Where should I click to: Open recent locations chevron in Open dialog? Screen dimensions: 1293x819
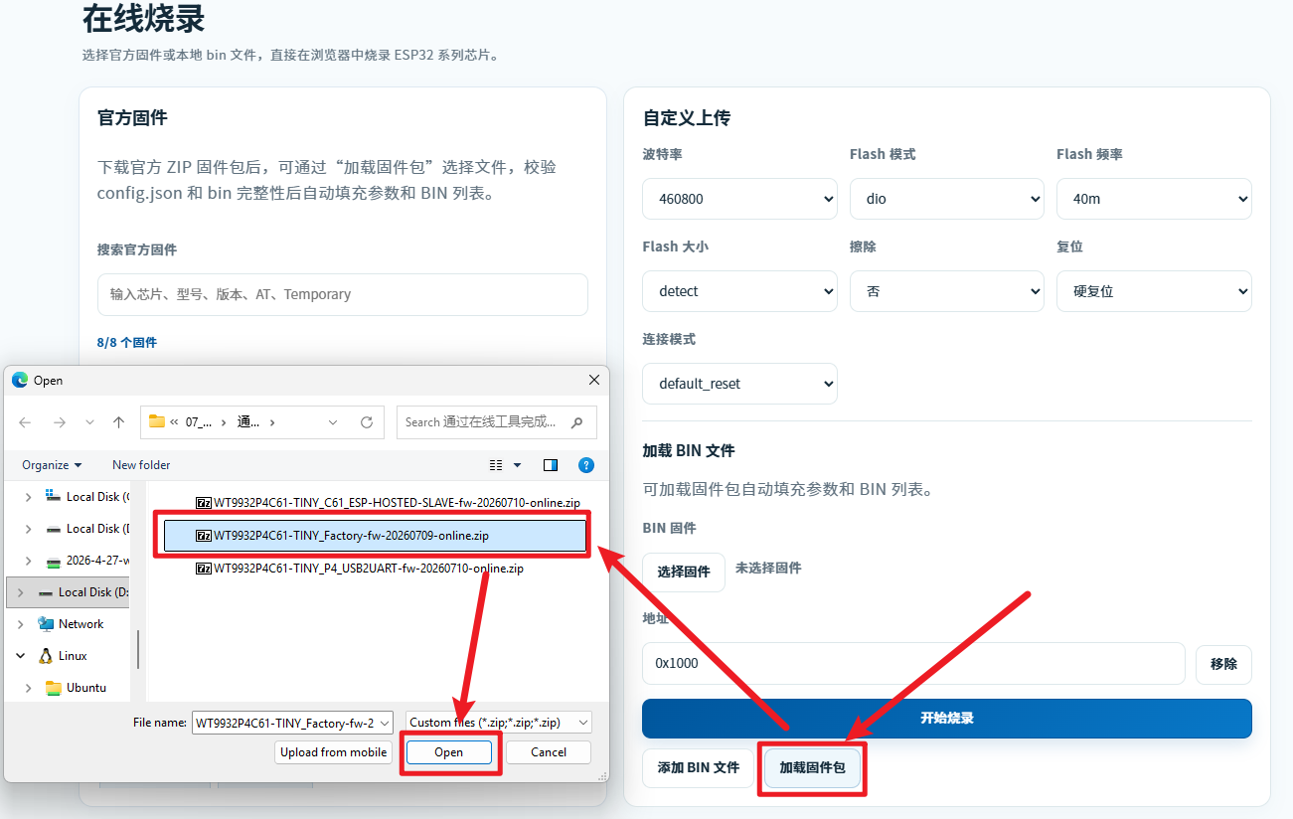[x=89, y=422]
